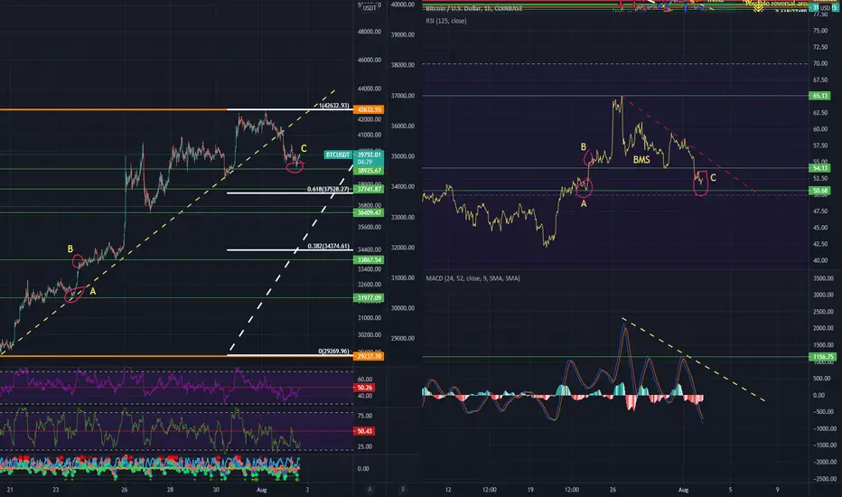Select the green 37741.87 price label

click(x=369, y=189)
